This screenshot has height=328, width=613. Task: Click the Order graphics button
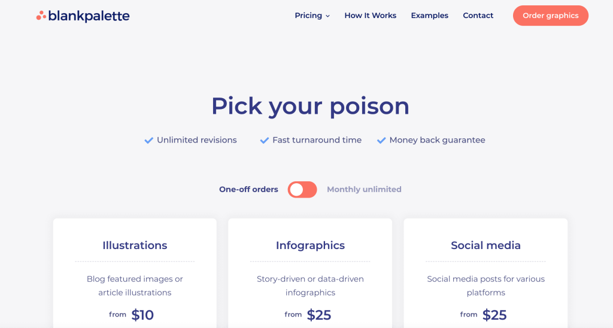tap(551, 16)
